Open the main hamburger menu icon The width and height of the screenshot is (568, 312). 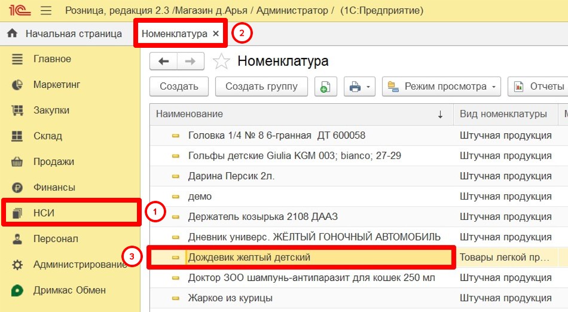(46, 10)
